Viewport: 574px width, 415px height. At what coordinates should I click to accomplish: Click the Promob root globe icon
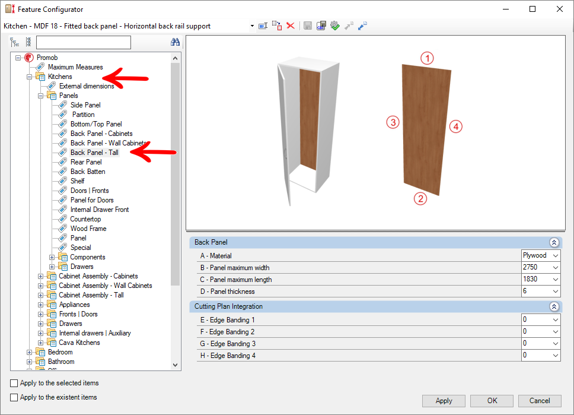(29, 58)
